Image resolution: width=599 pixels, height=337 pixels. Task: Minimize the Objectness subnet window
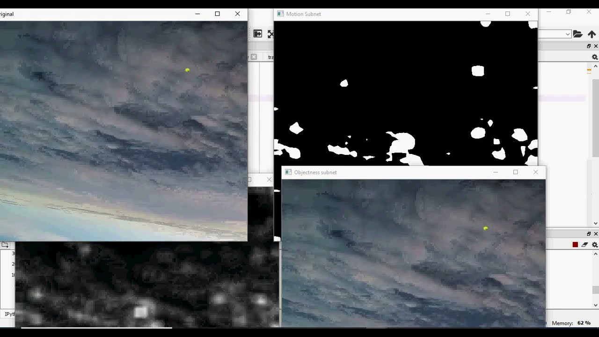coord(496,172)
